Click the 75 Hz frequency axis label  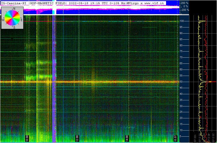[x=182, y=51]
